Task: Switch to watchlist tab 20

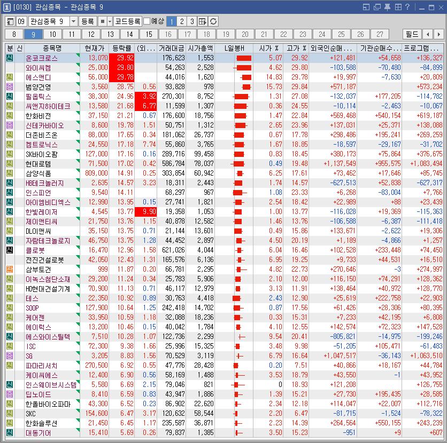Action: point(245,35)
